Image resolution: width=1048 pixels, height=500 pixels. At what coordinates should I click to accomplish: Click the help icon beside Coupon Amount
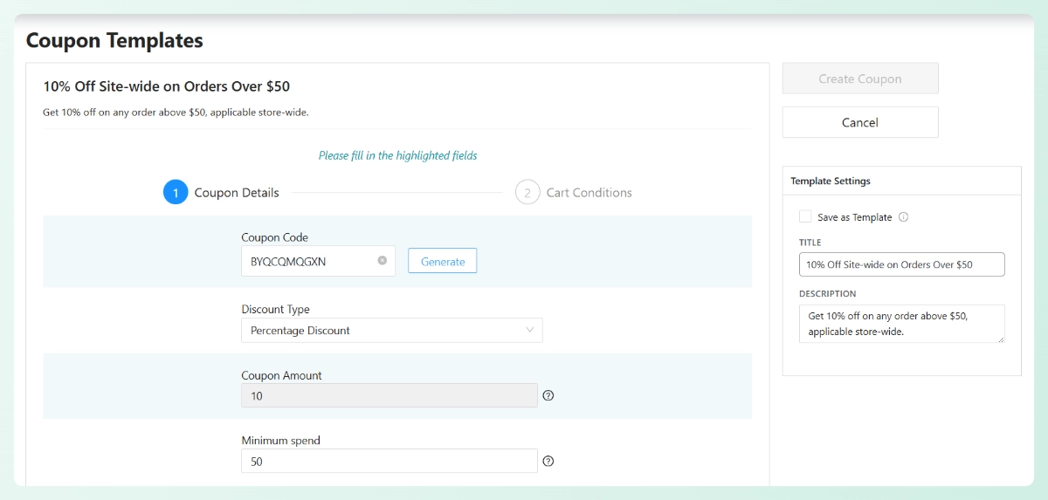(x=548, y=395)
